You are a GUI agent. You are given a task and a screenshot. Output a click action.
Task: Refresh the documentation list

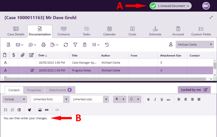pyautogui.click(x=66, y=44)
